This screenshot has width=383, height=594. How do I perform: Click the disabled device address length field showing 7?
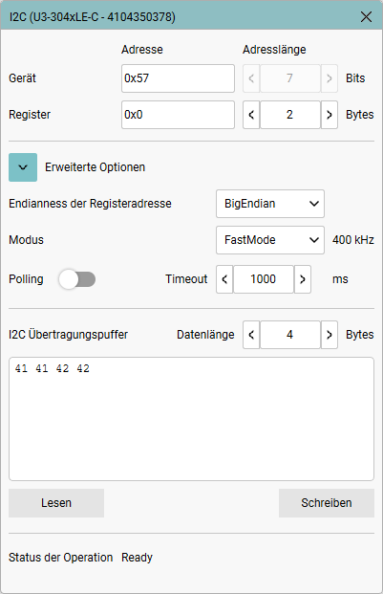pyautogui.click(x=290, y=78)
